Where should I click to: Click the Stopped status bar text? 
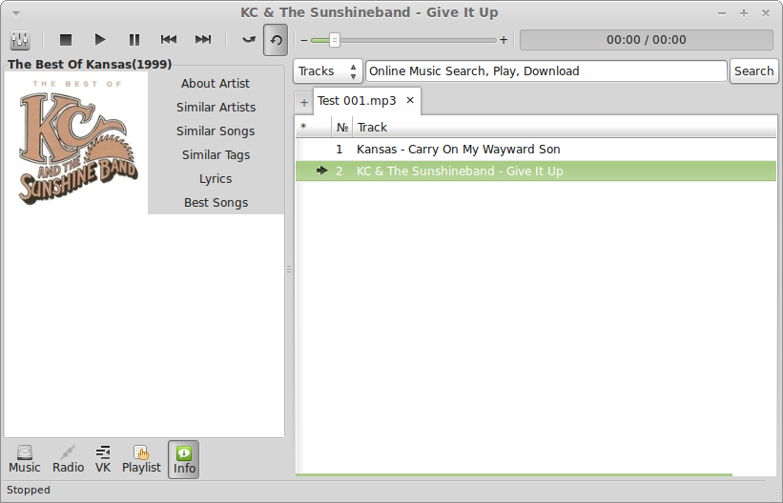(29, 490)
